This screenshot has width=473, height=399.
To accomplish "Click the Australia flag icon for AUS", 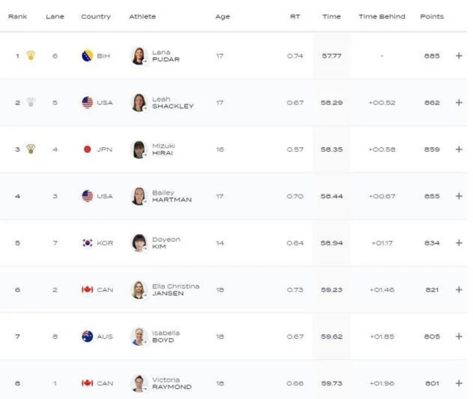I will pyautogui.click(x=87, y=336).
